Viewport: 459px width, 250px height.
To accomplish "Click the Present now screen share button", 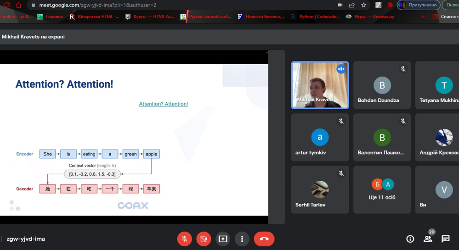I will (x=223, y=239).
